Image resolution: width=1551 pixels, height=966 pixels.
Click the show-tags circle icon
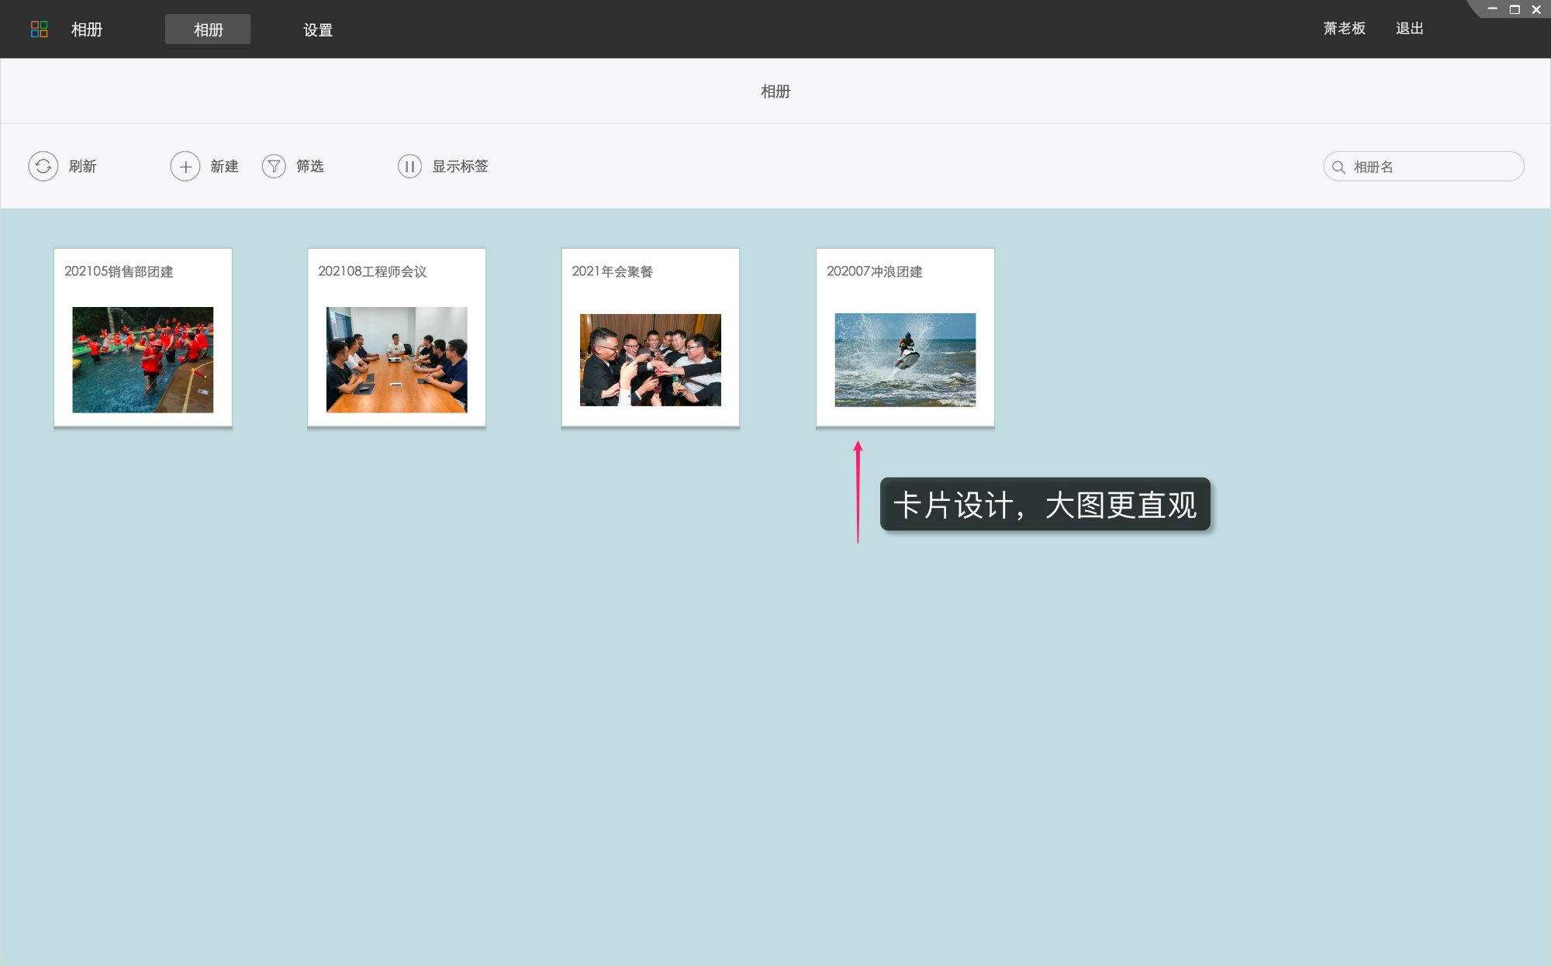pos(409,166)
